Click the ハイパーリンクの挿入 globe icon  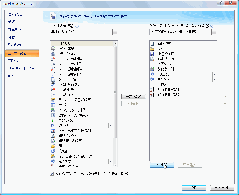point(53,110)
